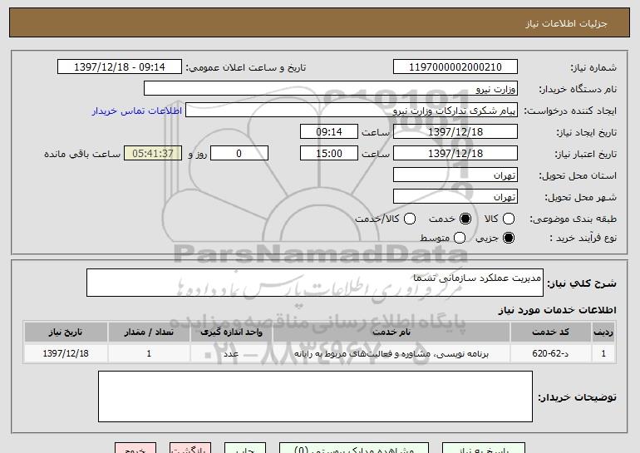Click the نام دستگاه خریدار field وزارت نیرو
640x453 pixels.
[331, 89]
